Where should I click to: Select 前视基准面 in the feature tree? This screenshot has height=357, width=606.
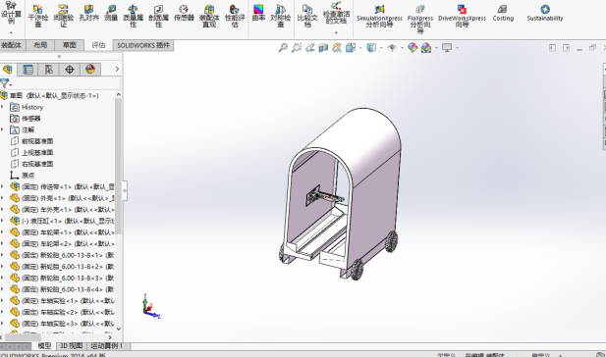click(37, 141)
